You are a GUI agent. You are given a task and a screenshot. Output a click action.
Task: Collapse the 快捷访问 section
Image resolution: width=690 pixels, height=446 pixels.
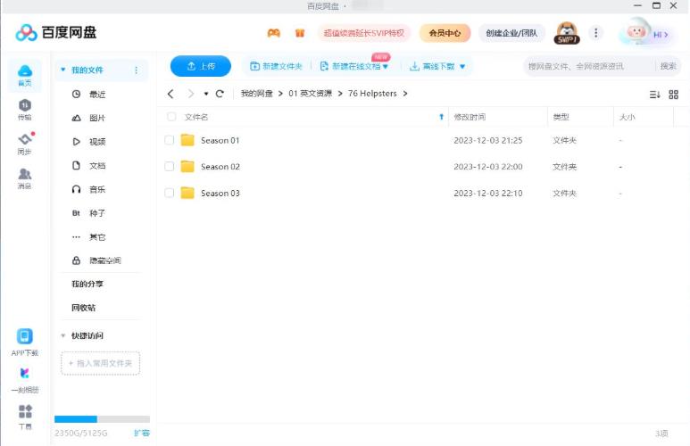click(62, 335)
